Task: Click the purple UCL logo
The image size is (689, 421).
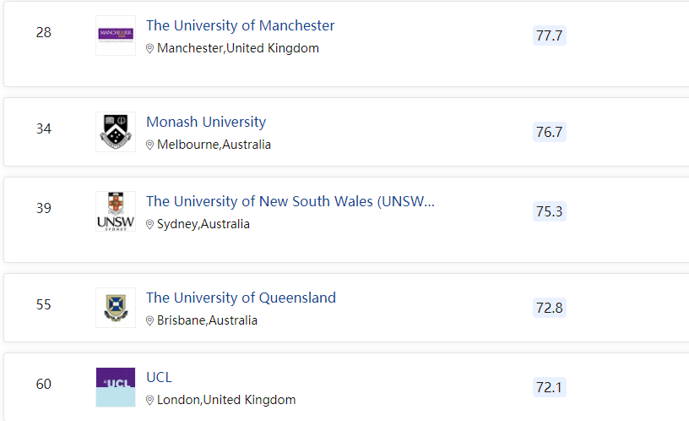Action: click(116, 387)
